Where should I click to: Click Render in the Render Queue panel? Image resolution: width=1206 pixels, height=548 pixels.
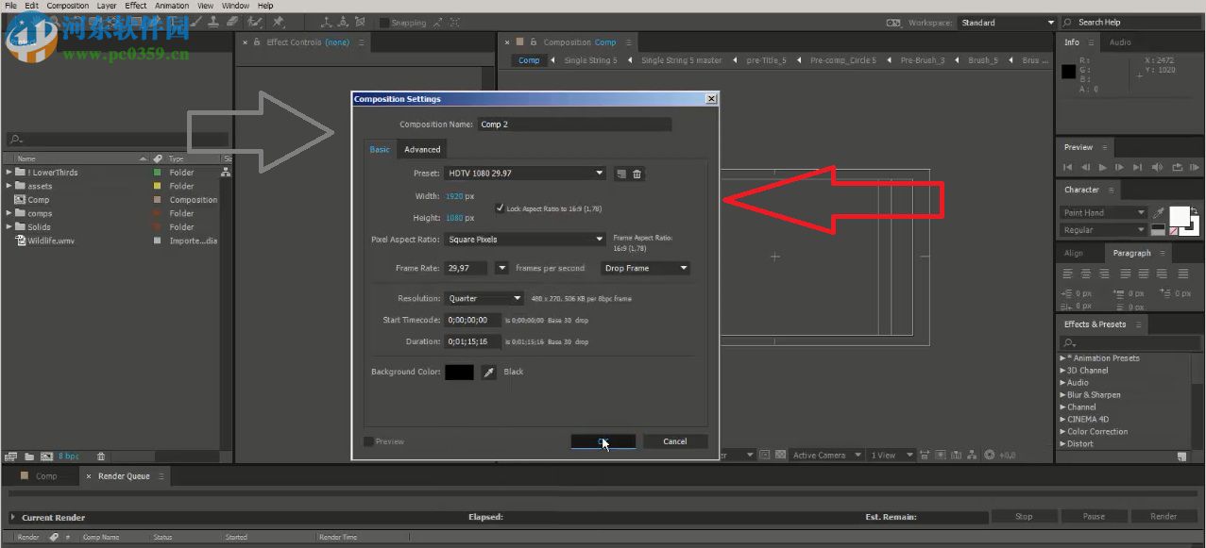point(1164,516)
